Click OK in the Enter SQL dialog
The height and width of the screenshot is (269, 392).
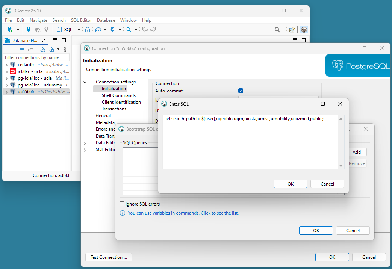pos(291,184)
